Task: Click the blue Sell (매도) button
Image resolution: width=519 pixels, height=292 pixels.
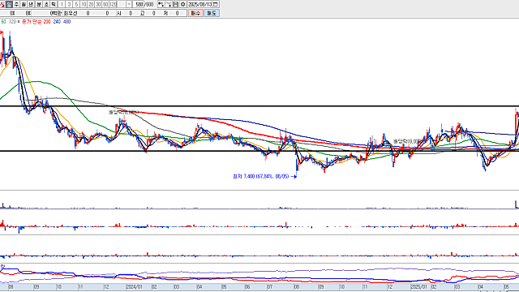Action: (x=211, y=13)
